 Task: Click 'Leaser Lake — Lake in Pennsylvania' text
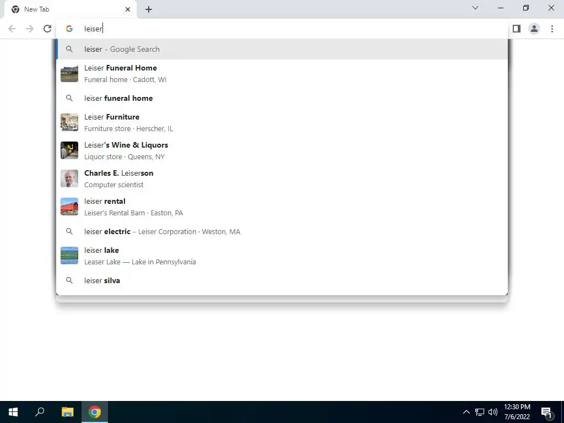[x=140, y=262]
